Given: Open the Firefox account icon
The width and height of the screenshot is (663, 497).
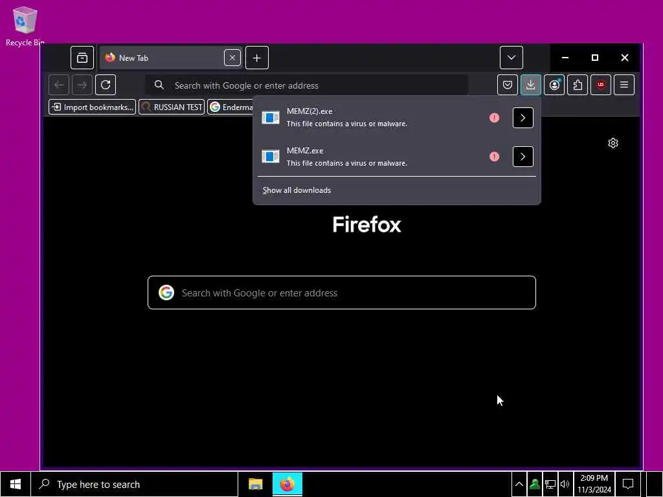Looking at the screenshot, I should [x=554, y=85].
